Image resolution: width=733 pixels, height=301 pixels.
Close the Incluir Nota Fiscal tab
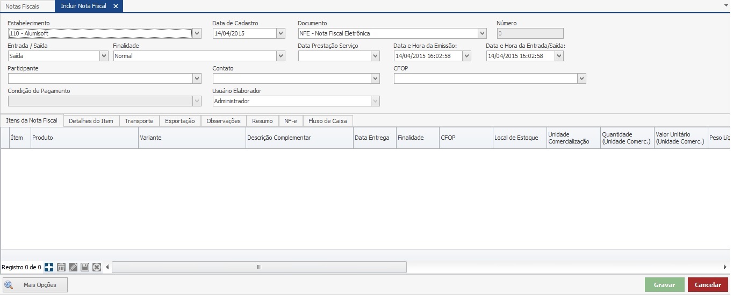[116, 6]
